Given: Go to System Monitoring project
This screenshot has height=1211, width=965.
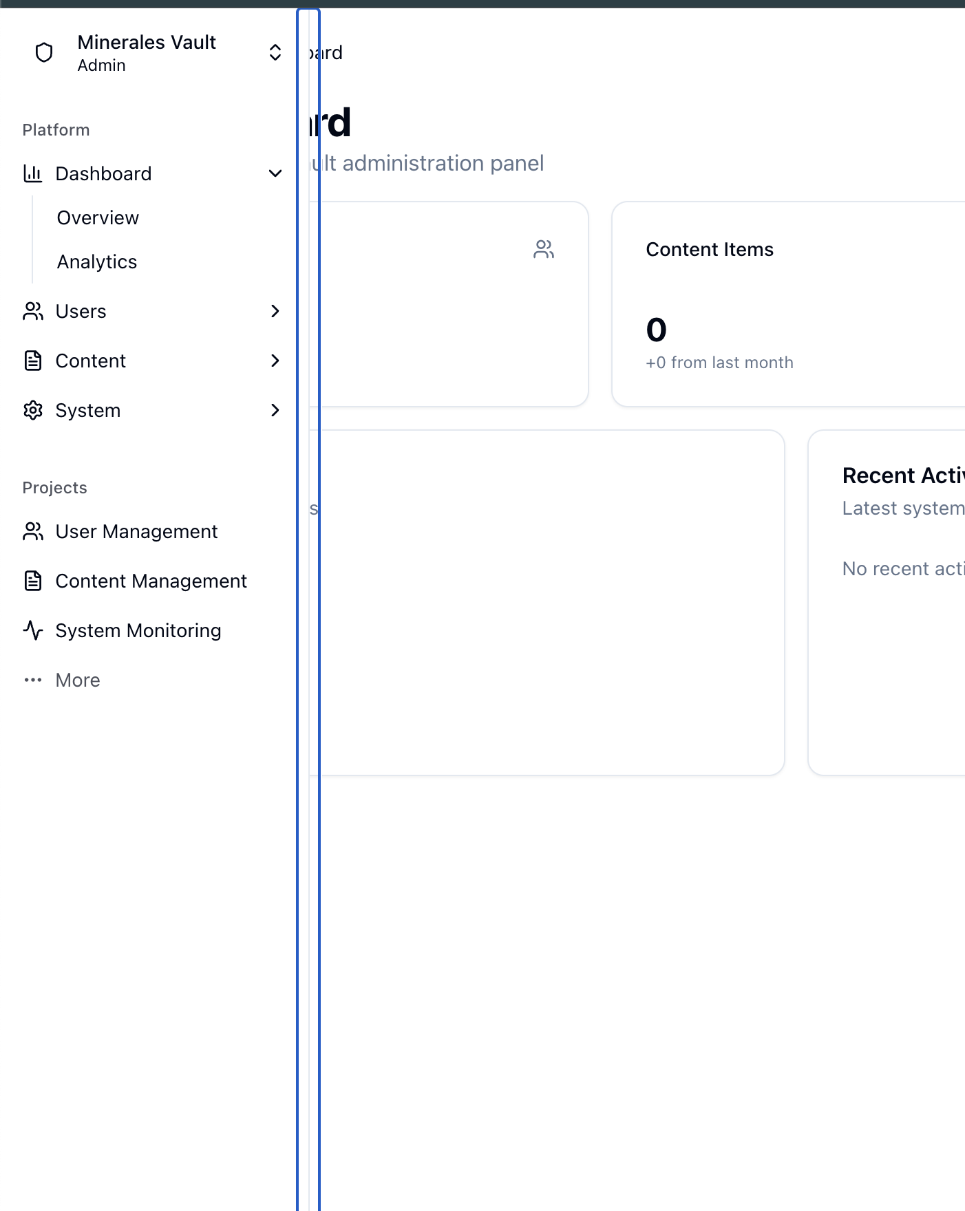Looking at the screenshot, I should [x=138, y=630].
